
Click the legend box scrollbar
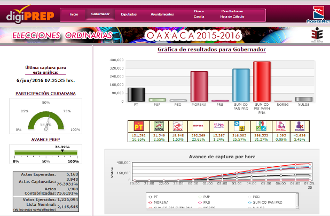click(x=297, y=200)
